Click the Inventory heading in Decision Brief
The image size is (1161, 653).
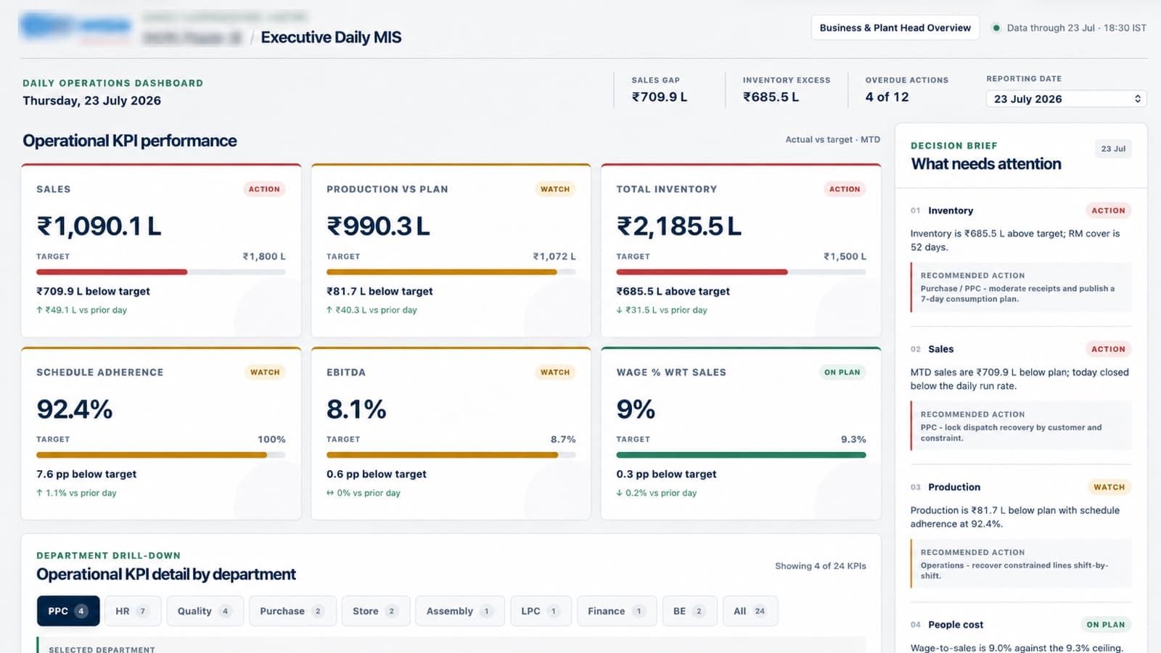(x=951, y=210)
